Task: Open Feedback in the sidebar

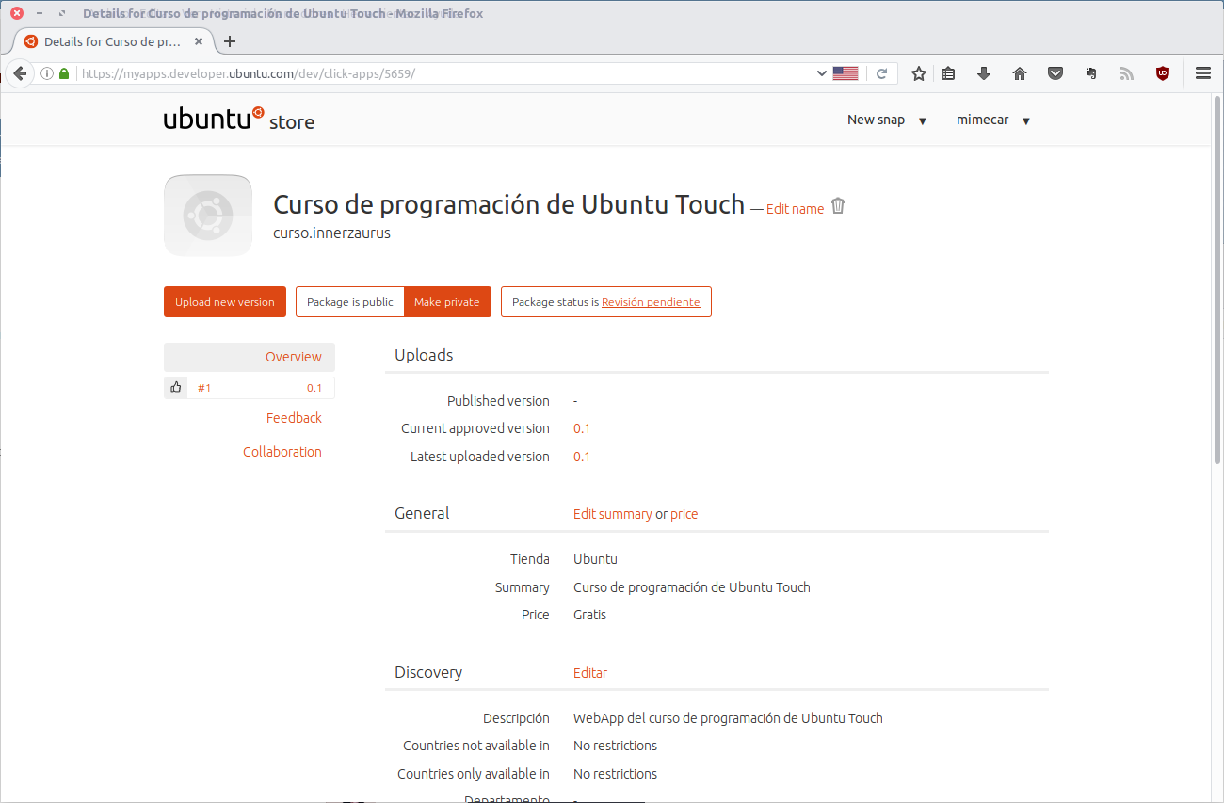Action: (x=294, y=418)
